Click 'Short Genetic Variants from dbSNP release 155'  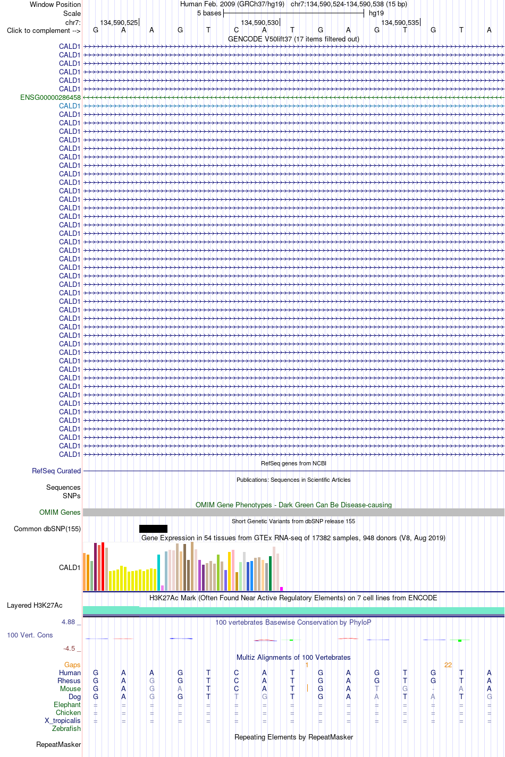point(293,521)
